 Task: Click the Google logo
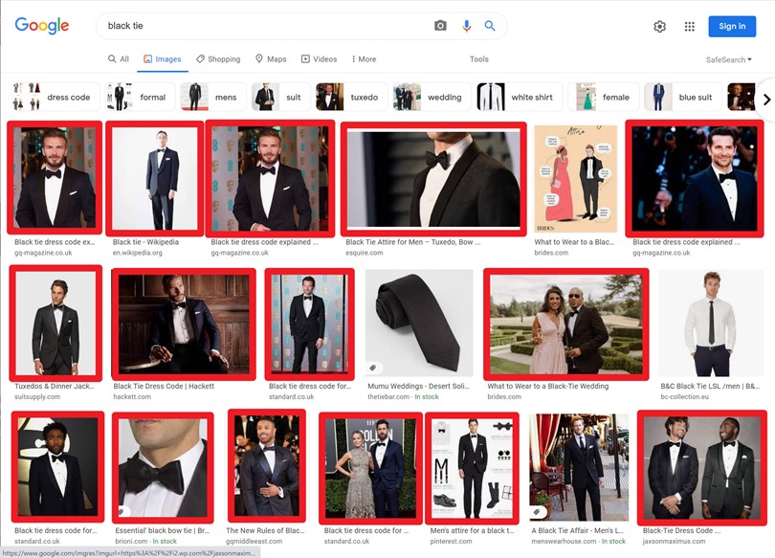(42, 26)
